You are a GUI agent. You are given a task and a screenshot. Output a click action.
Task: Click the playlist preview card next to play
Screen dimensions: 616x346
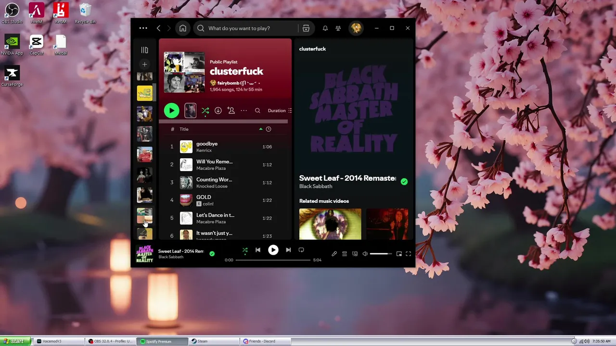click(x=190, y=111)
